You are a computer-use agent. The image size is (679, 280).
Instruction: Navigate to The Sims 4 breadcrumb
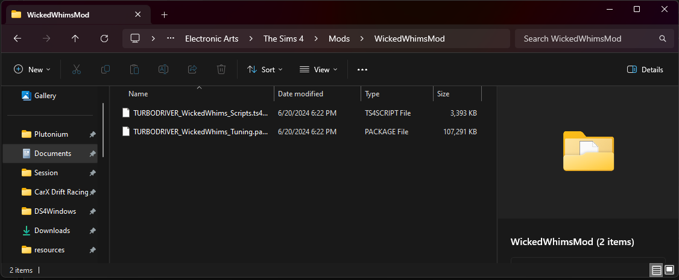coord(283,39)
